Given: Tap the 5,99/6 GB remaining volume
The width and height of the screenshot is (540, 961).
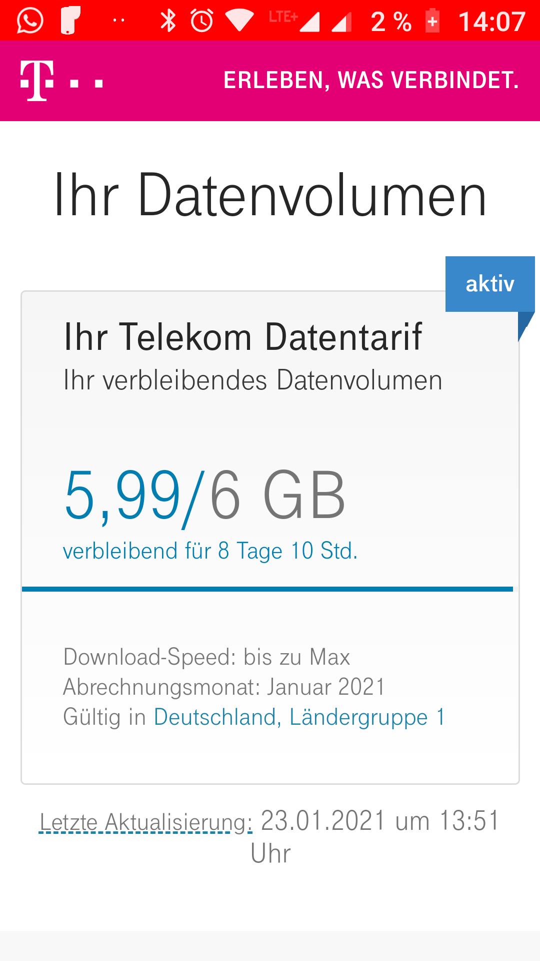Looking at the screenshot, I should point(205,496).
